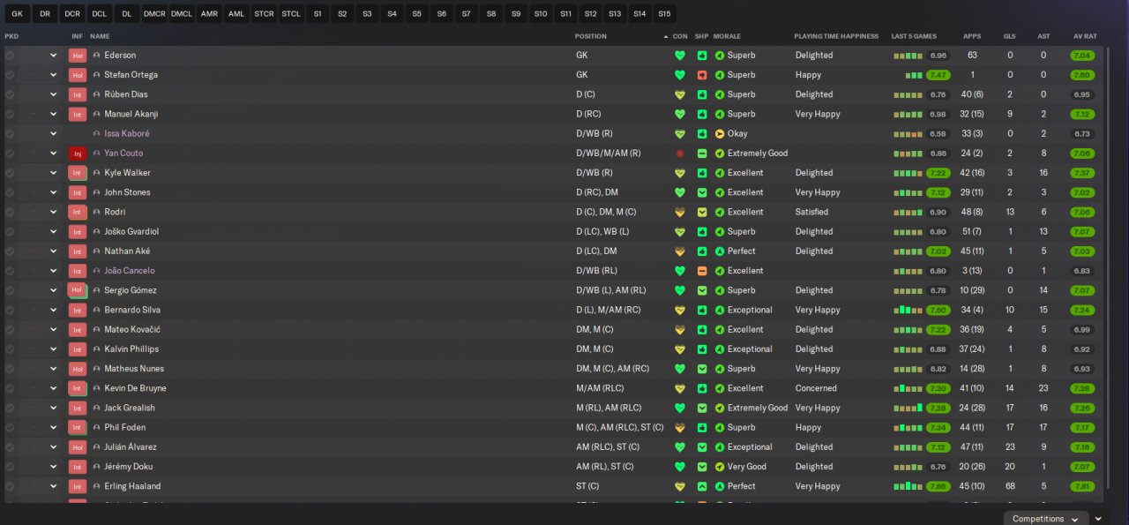Click the player info icon beside Kevin De Bruyne
Screen dimensions: 1129x525
click(97, 388)
